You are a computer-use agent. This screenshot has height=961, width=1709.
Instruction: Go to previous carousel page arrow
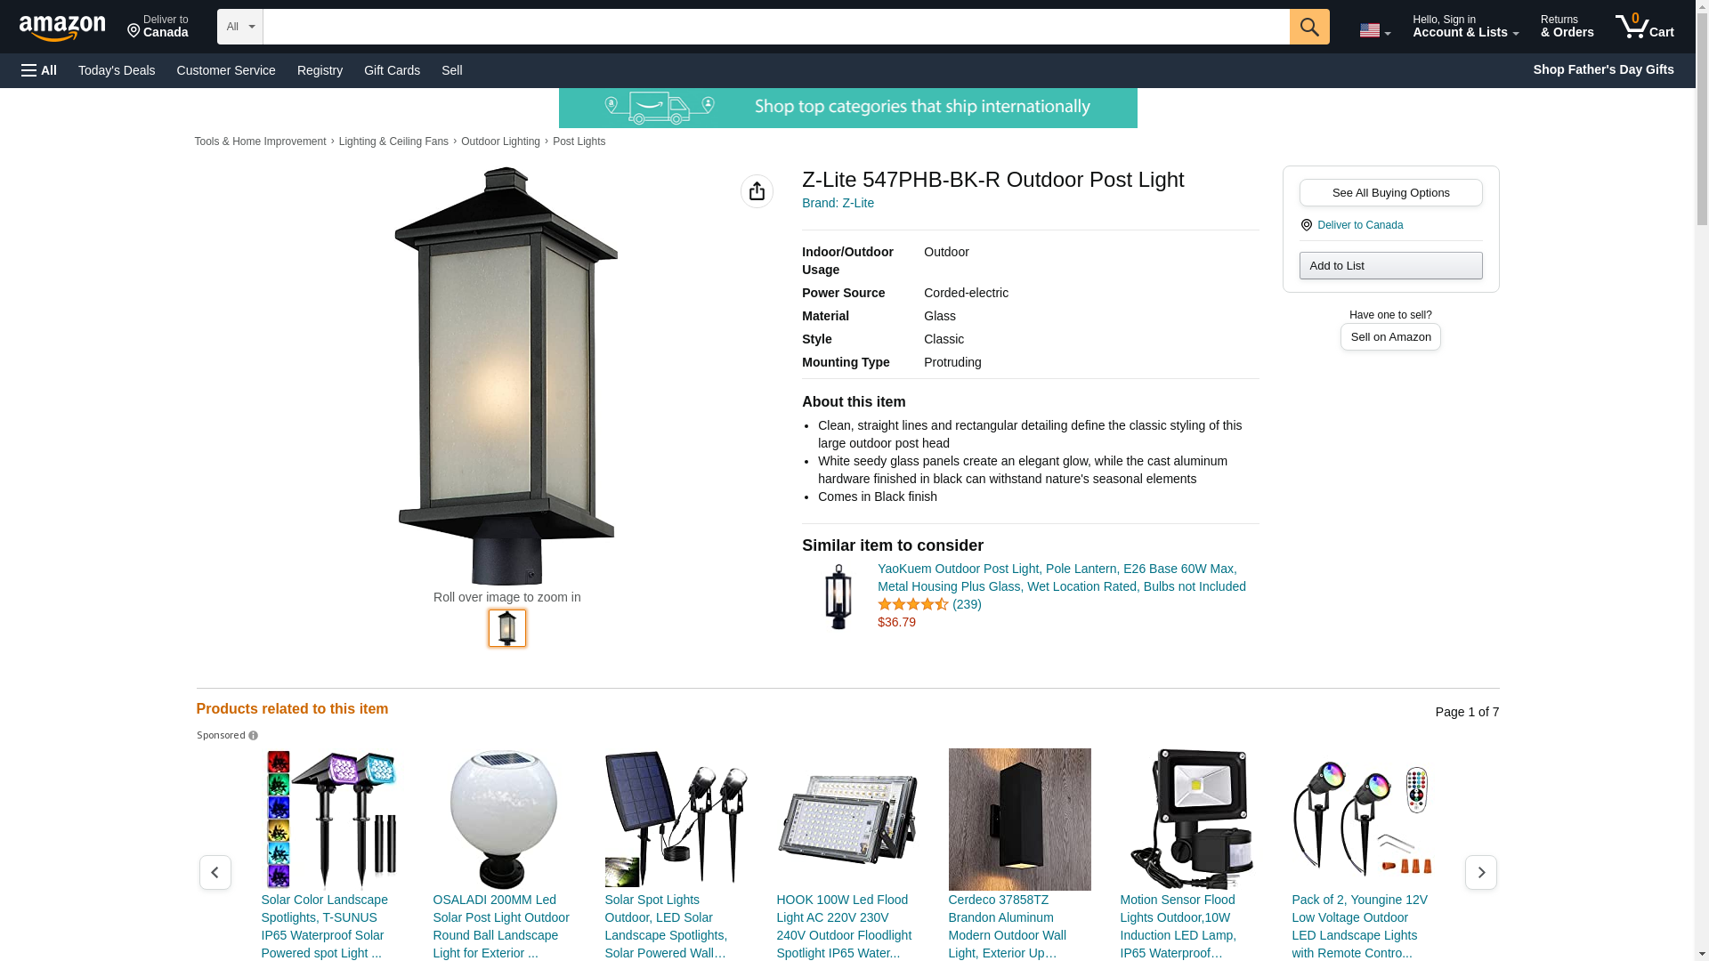click(215, 872)
